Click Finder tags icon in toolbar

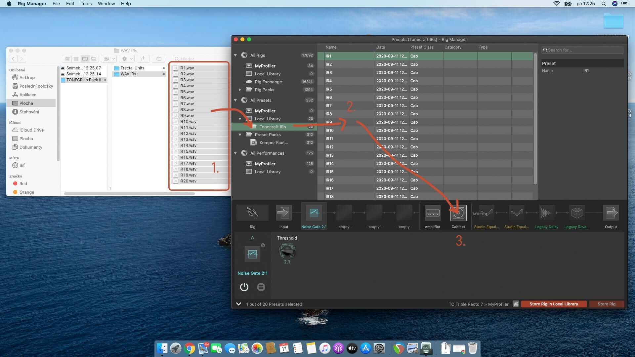(x=159, y=59)
